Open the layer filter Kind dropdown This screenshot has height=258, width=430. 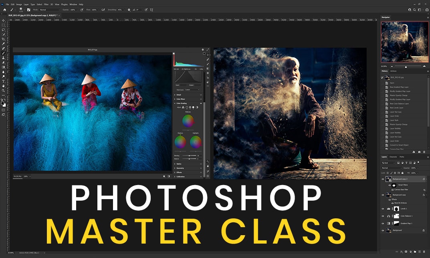click(x=388, y=163)
